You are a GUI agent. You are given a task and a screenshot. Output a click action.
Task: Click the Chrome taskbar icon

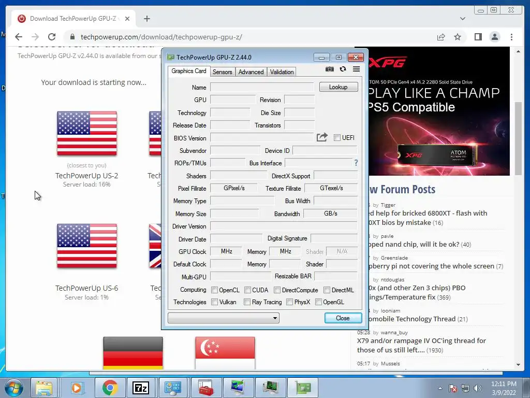pyautogui.click(x=110, y=388)
